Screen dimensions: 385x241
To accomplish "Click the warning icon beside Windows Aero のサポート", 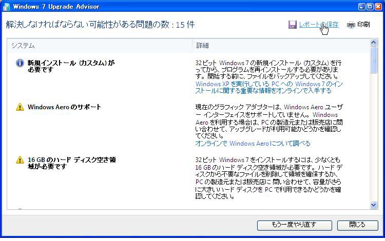I will click(x=20, y=107).
